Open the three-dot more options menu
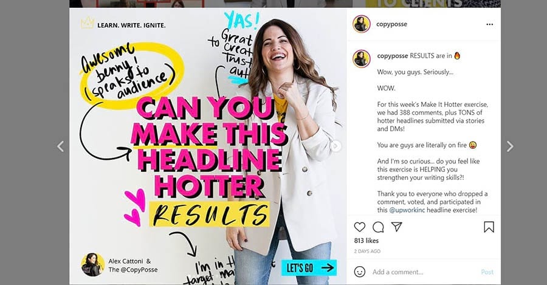Screen dimensions: 547x285 tap(489, 24)
